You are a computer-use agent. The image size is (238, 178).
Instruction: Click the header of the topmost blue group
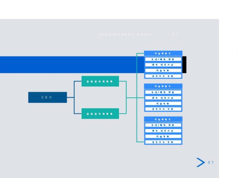(x=163, y=53)
